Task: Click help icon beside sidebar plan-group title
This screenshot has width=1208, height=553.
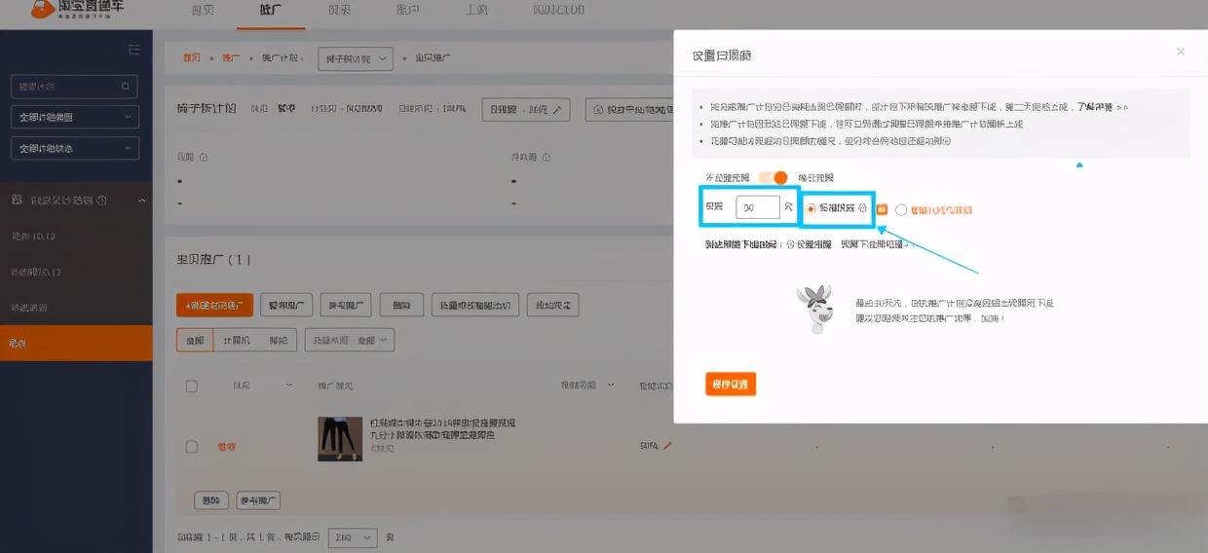Action: [x=102, y=200]
